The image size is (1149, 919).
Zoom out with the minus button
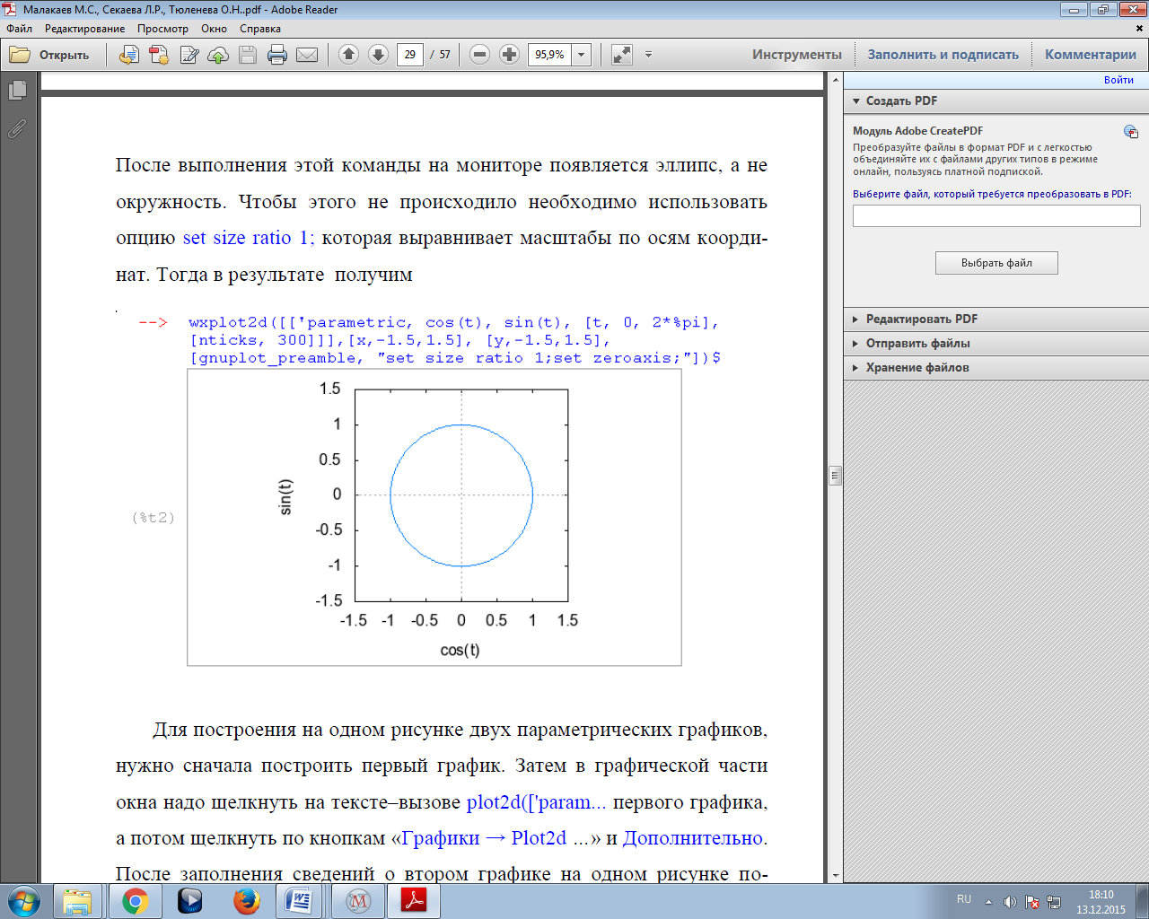pyautogui.click(x=480, y=55)
